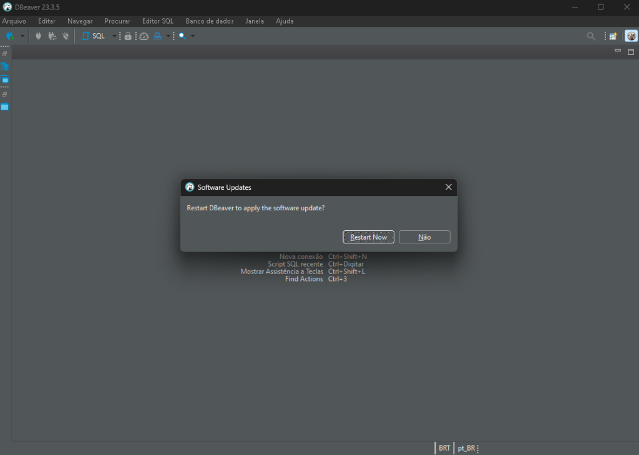This screenshot has height=455, width=639.
Task: Select the DBeaver perspective beaver icon
Action: coord(632,36)
